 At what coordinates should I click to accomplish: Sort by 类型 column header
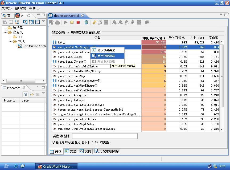[97, 38]
